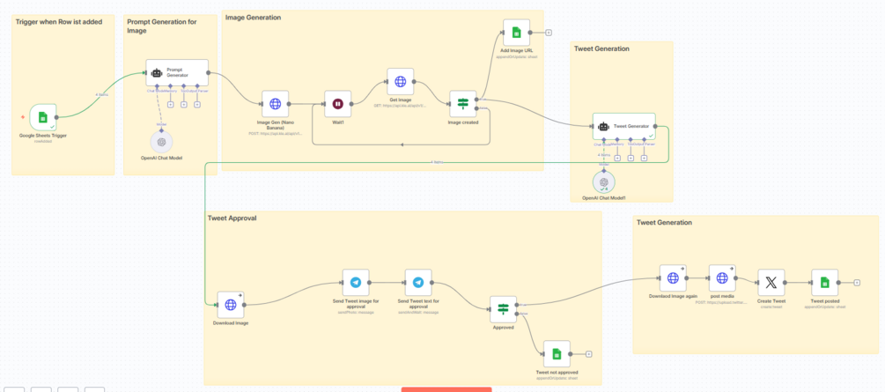Image resolution: width=885 pixels, height=392 pixels.
Task: Add a node after Add Image URL
Action: click(x=549, y=33)
